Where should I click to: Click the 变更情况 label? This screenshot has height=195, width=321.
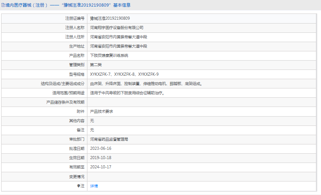(77, 176)
